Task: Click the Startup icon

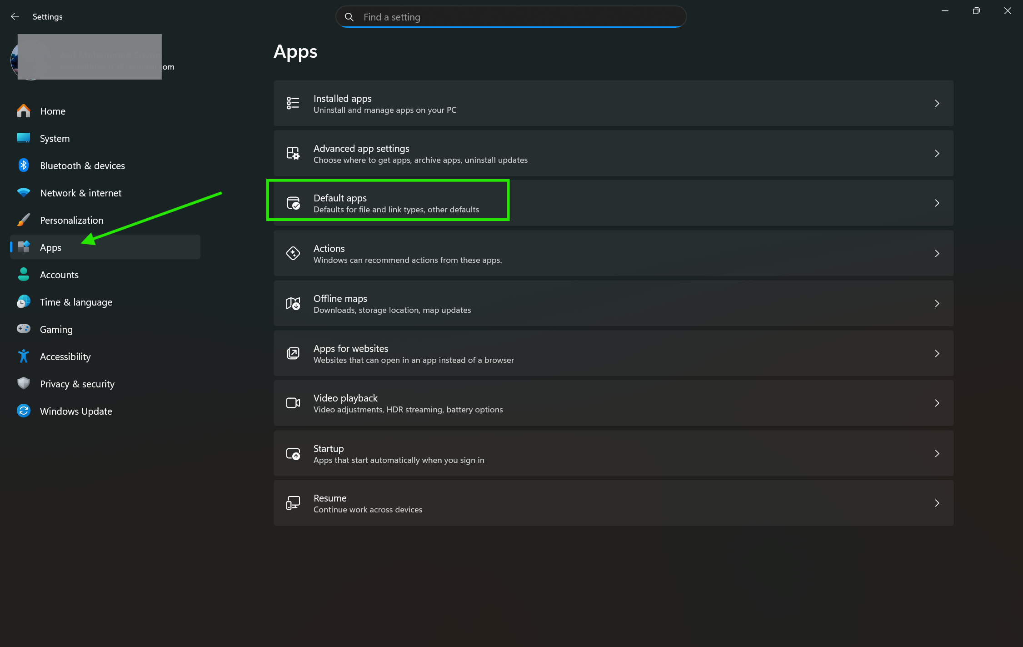Action: [293, 454]
